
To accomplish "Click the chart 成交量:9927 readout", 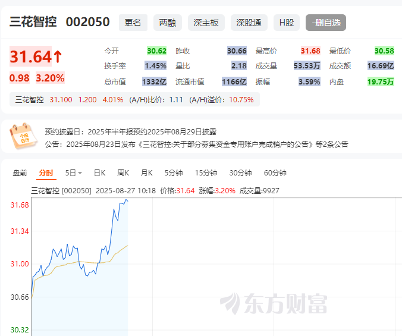I will [x=259, y=191].
